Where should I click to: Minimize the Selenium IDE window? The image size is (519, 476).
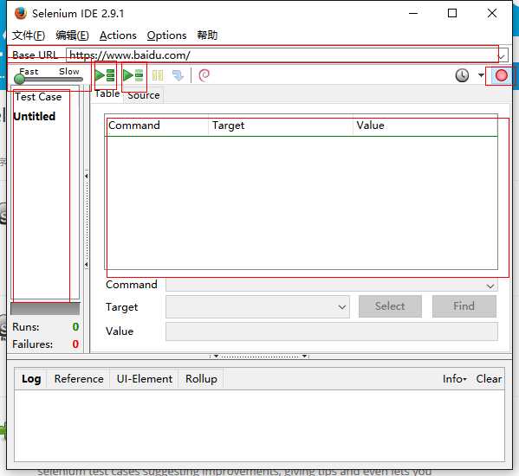[413, 13]
